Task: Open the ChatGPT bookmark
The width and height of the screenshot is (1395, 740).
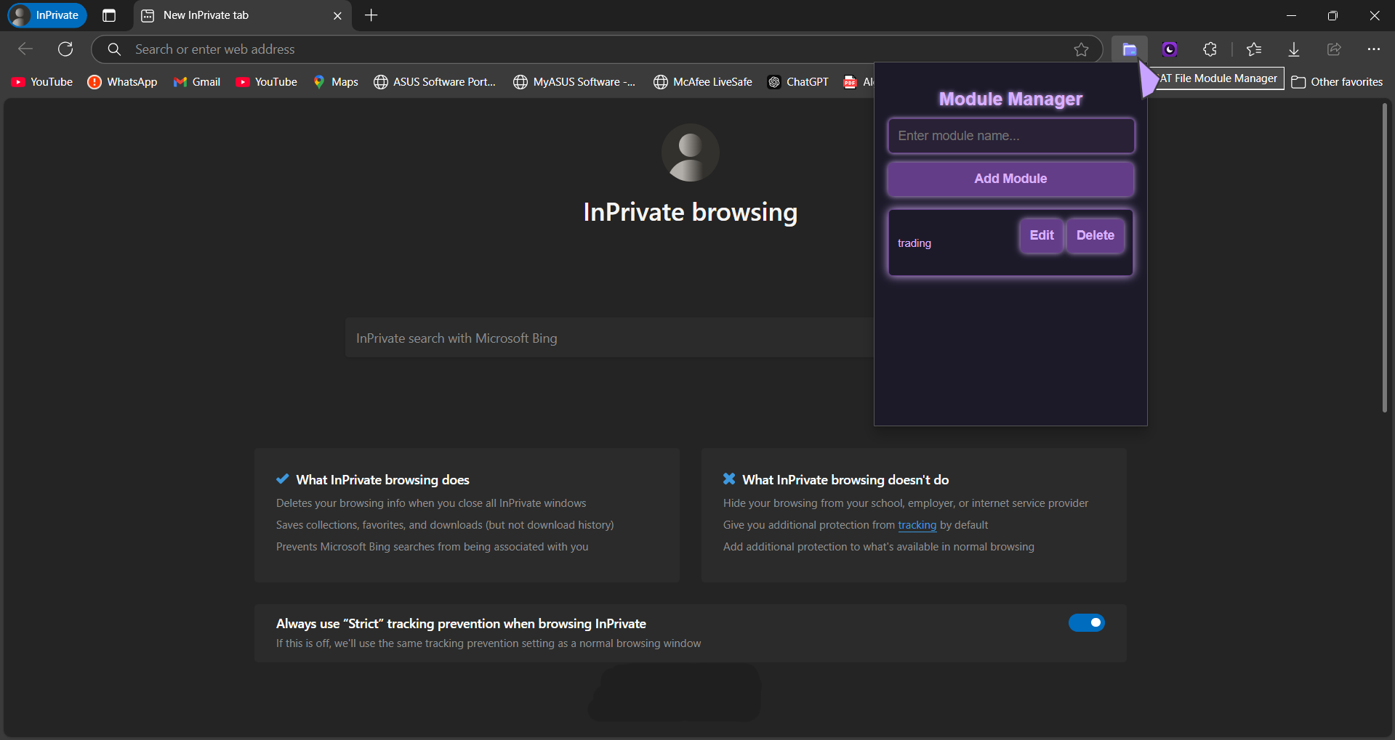Action: tap(797, 81)
